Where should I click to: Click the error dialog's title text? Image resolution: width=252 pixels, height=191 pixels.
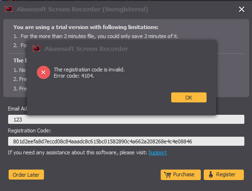pyautogui.click(x=86, y=49)
